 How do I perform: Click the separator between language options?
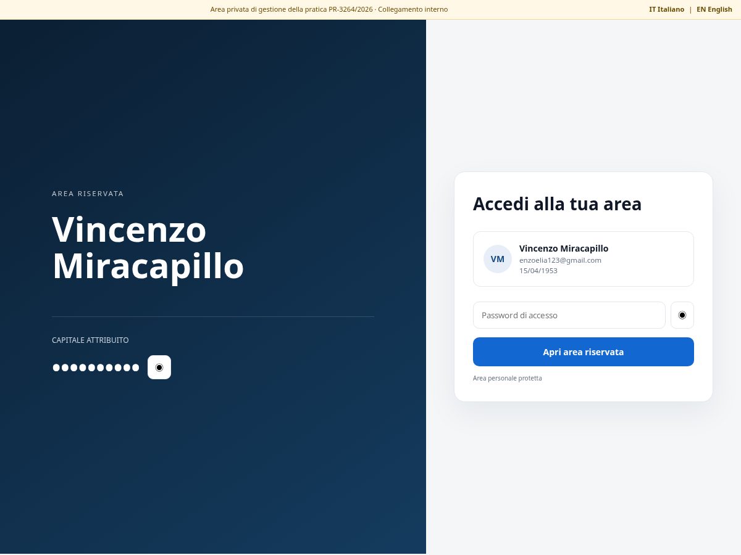tap(690, 9)
